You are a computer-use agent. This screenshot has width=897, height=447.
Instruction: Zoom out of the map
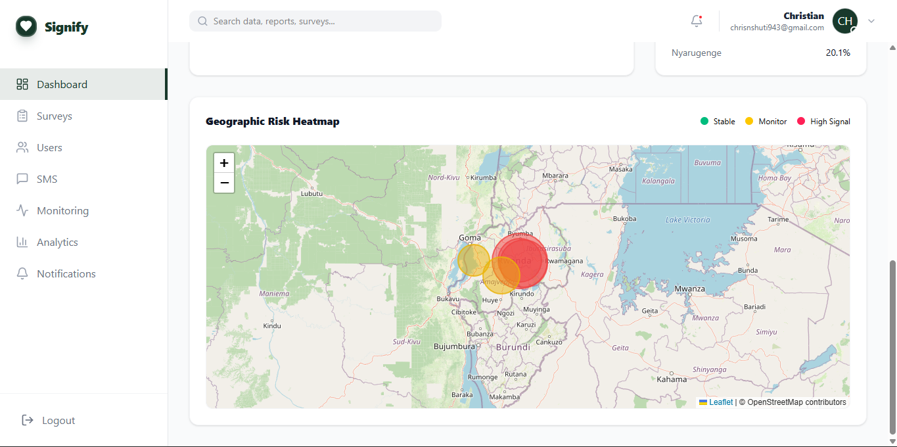[224, 183]
